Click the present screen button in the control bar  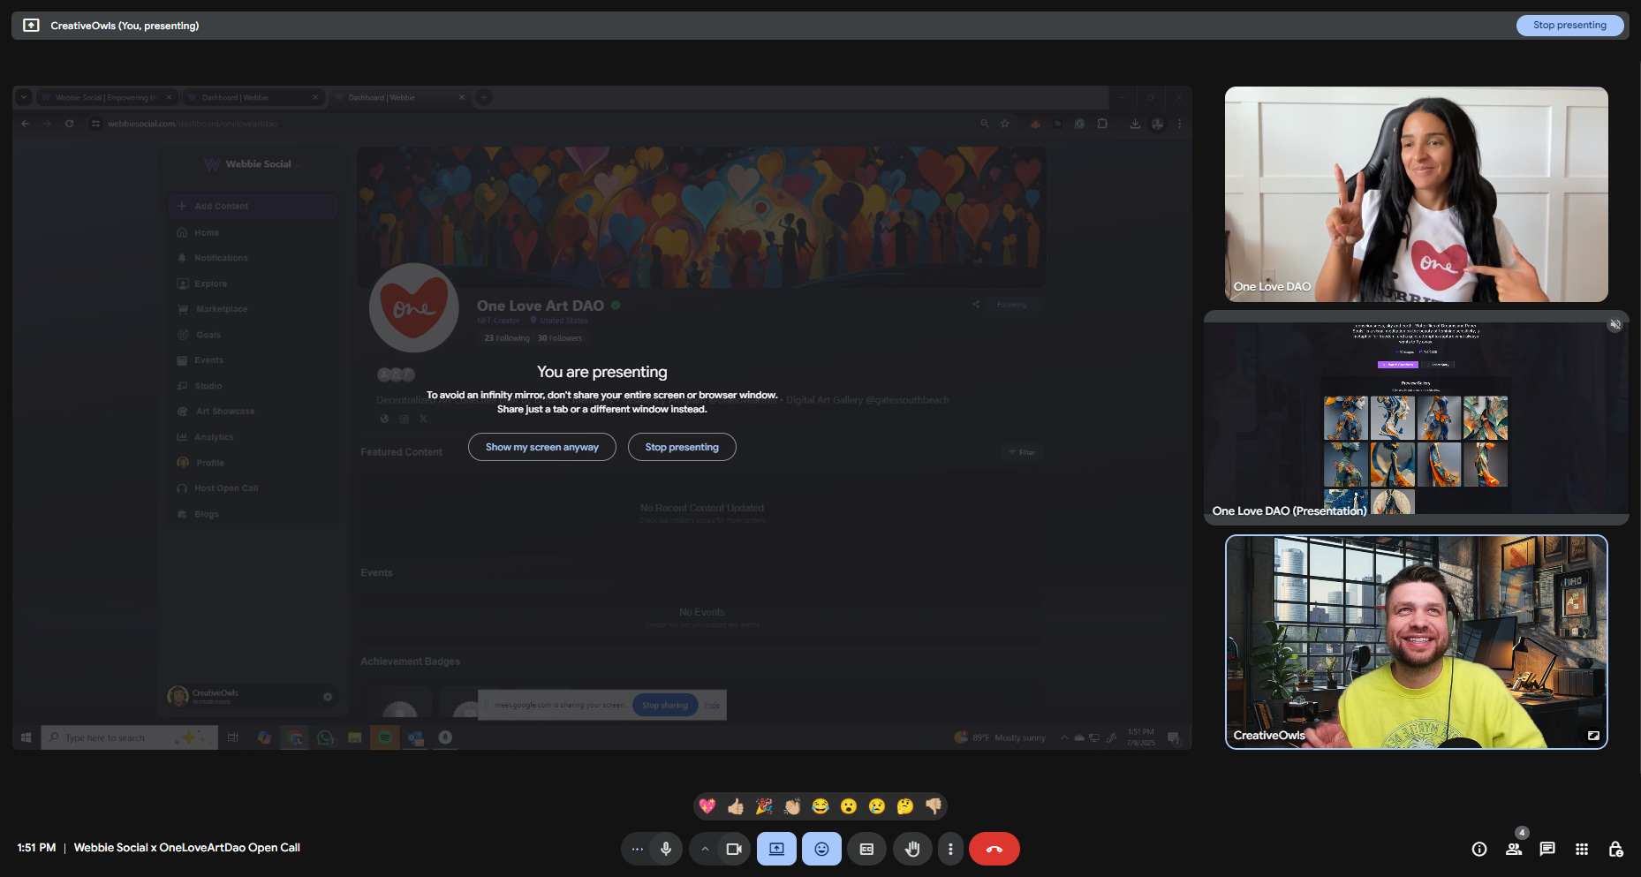(776, 849)
